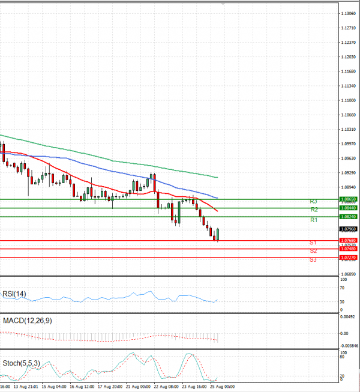Click the RSI(14) indicator label
The width and height of the screenshot is (360, 392).
click(14, 294)
